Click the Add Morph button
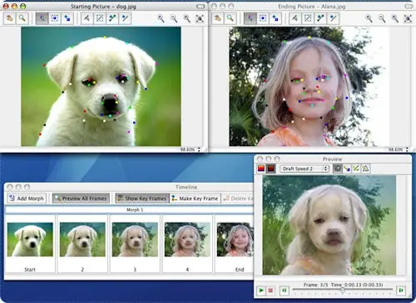Image resolution: width=416 pixels, height=303 pixels. [x=27, y=198]
